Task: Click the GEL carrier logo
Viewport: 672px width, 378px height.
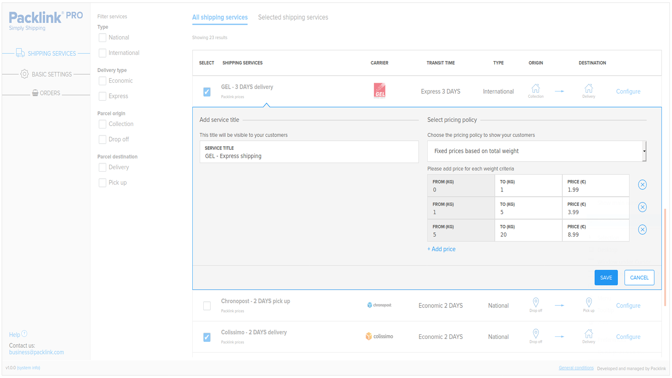Action: click(379, 89)
